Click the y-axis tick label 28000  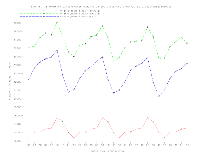17,31
